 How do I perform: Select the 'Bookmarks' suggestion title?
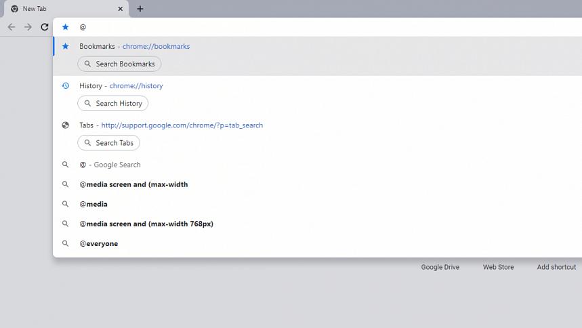(x=98, y=47)
